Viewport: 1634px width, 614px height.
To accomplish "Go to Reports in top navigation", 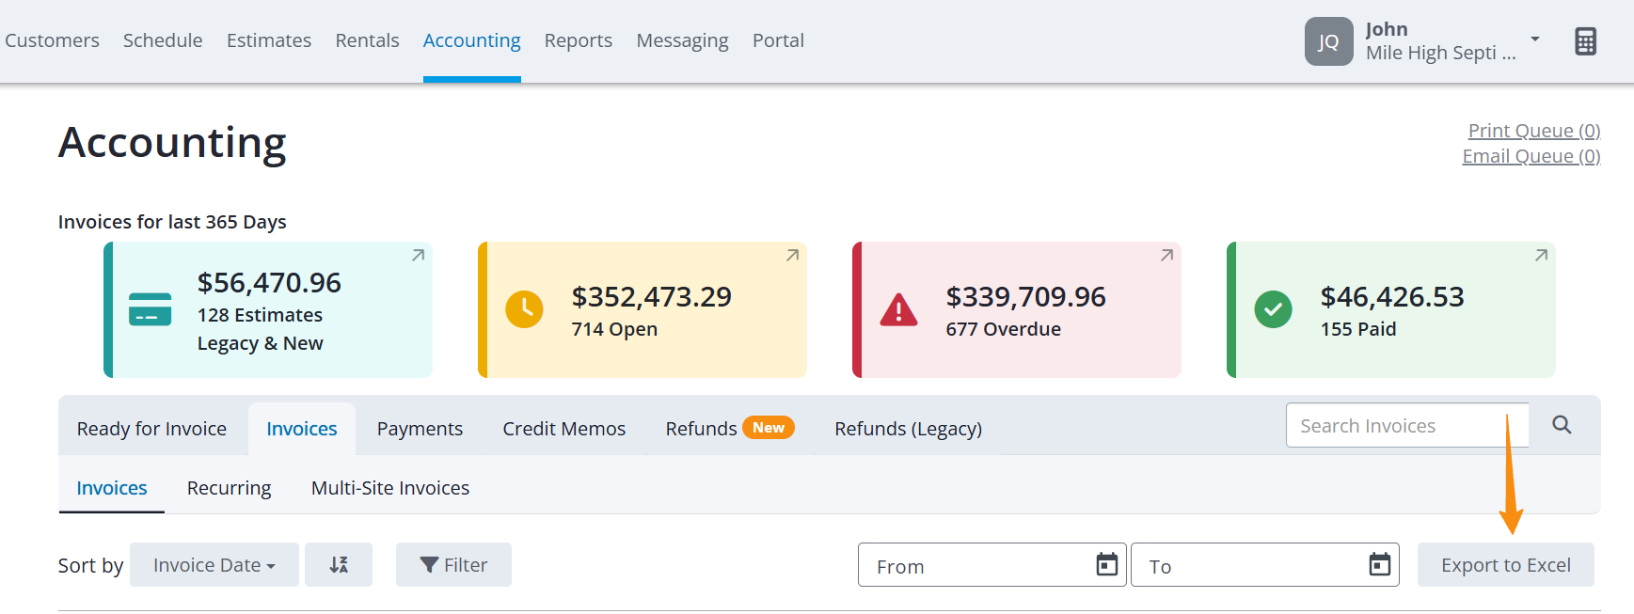I will (x=579, y=40).
